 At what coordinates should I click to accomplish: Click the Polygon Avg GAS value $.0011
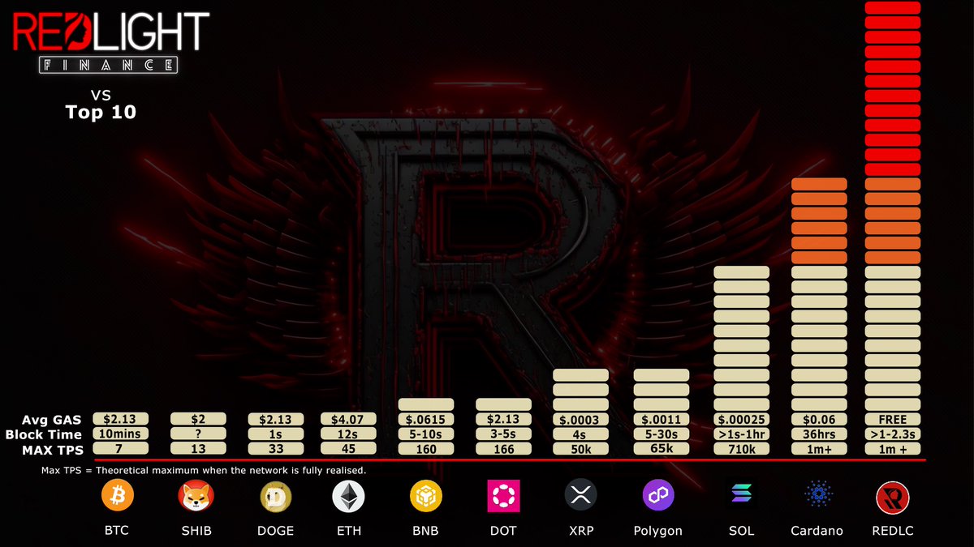[662, 419]
